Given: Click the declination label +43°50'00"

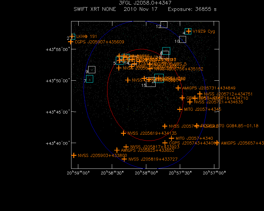Looking at the screenshot, I should click(58, 81).
